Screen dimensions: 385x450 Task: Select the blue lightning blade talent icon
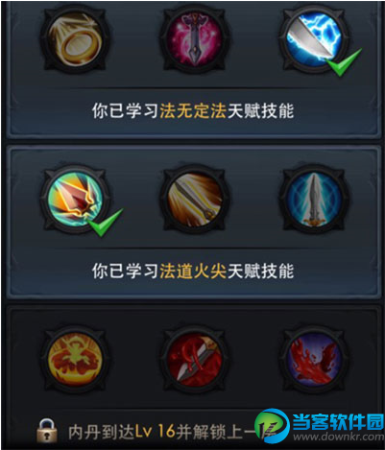[314, 39]
